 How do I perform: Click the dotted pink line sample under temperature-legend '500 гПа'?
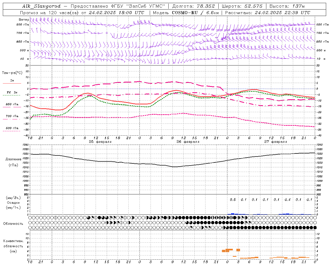(x=11, y=131)
